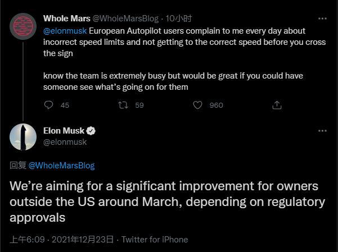Click @WholeMarsBlog in the reply line

[61, 166]
